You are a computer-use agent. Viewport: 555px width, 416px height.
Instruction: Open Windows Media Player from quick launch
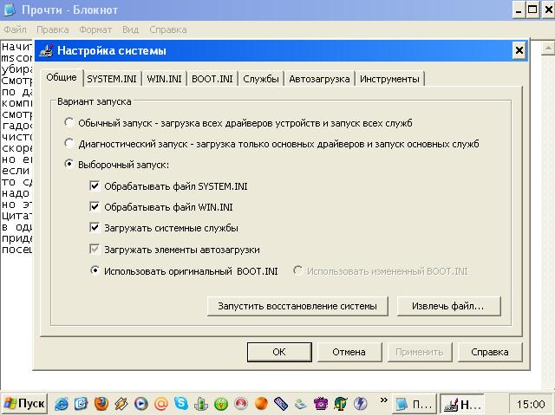(141, 404)
